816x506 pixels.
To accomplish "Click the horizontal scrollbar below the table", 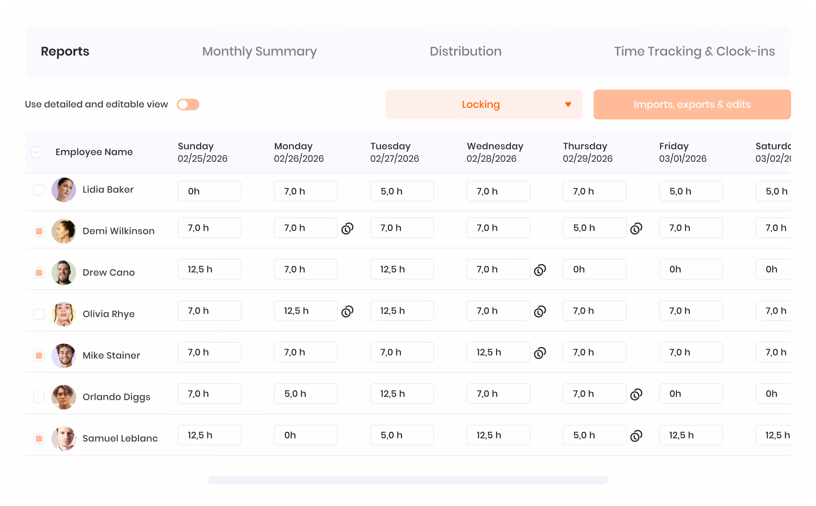I will pos(408,480).
